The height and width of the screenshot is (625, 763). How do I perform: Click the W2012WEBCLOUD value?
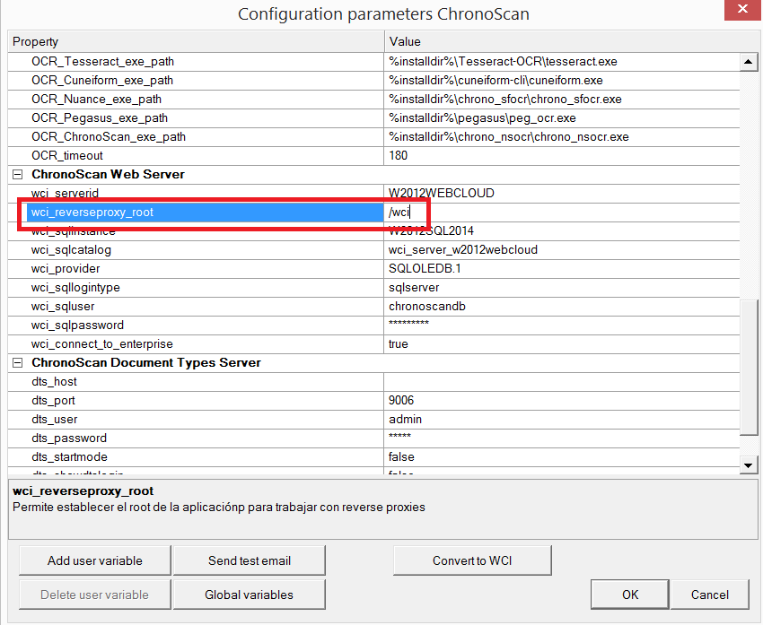point(442,194)
